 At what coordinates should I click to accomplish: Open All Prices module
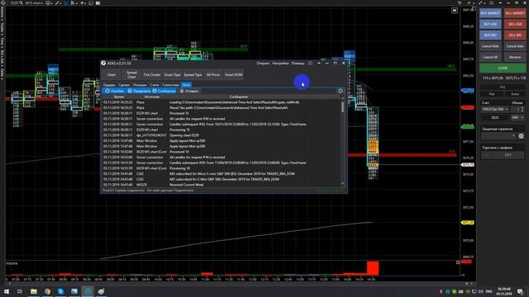[213, 75]
